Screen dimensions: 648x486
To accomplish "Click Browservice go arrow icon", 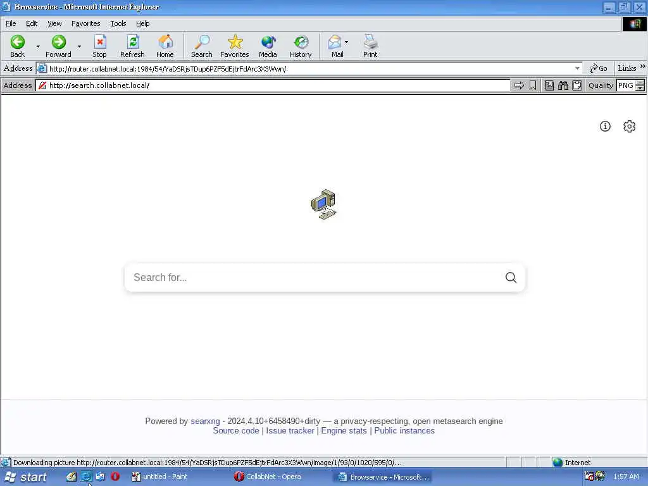I will click(x=519, y=85).
